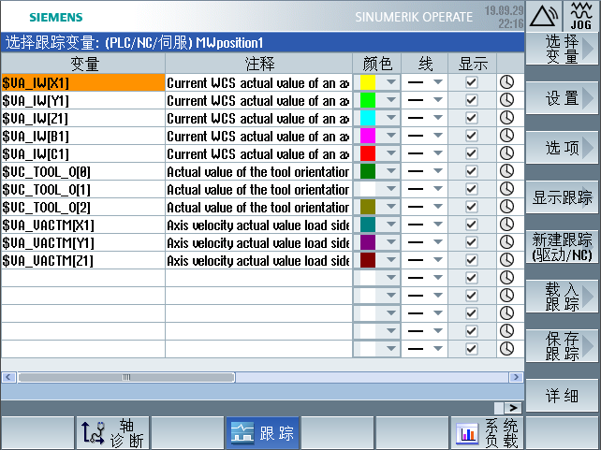Open the alarm bell icon at top right
Screen dimensions: 601x450
544,16
